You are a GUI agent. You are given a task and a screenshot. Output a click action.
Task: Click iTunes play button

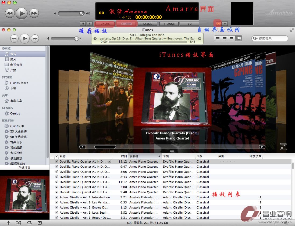tap(25, 38)
